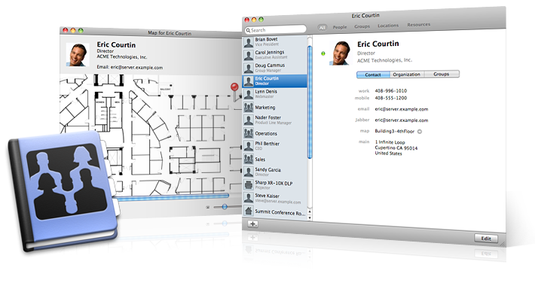Click the Email line in Map window header
This screenshot has height=301, width=535.
[x=130, y=67]
